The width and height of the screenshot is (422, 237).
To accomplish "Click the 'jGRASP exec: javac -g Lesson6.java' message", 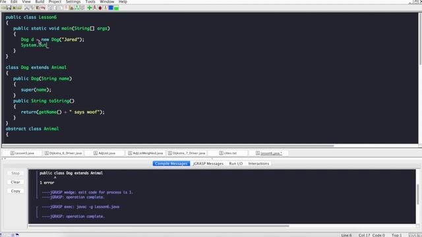I will click(x=80, y=207).
